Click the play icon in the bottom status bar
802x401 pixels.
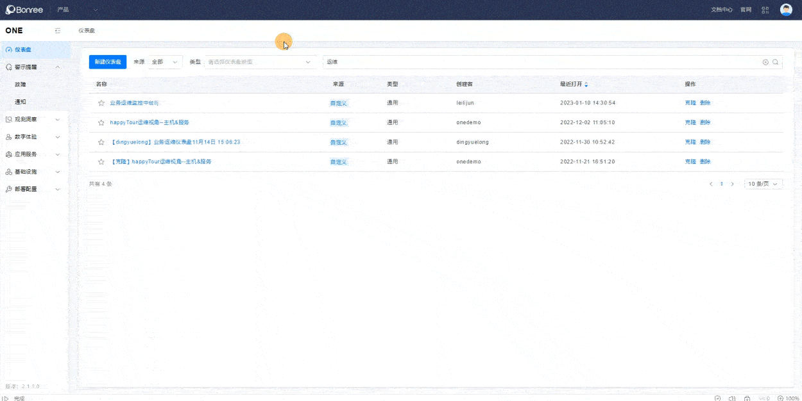click(6, 398)
